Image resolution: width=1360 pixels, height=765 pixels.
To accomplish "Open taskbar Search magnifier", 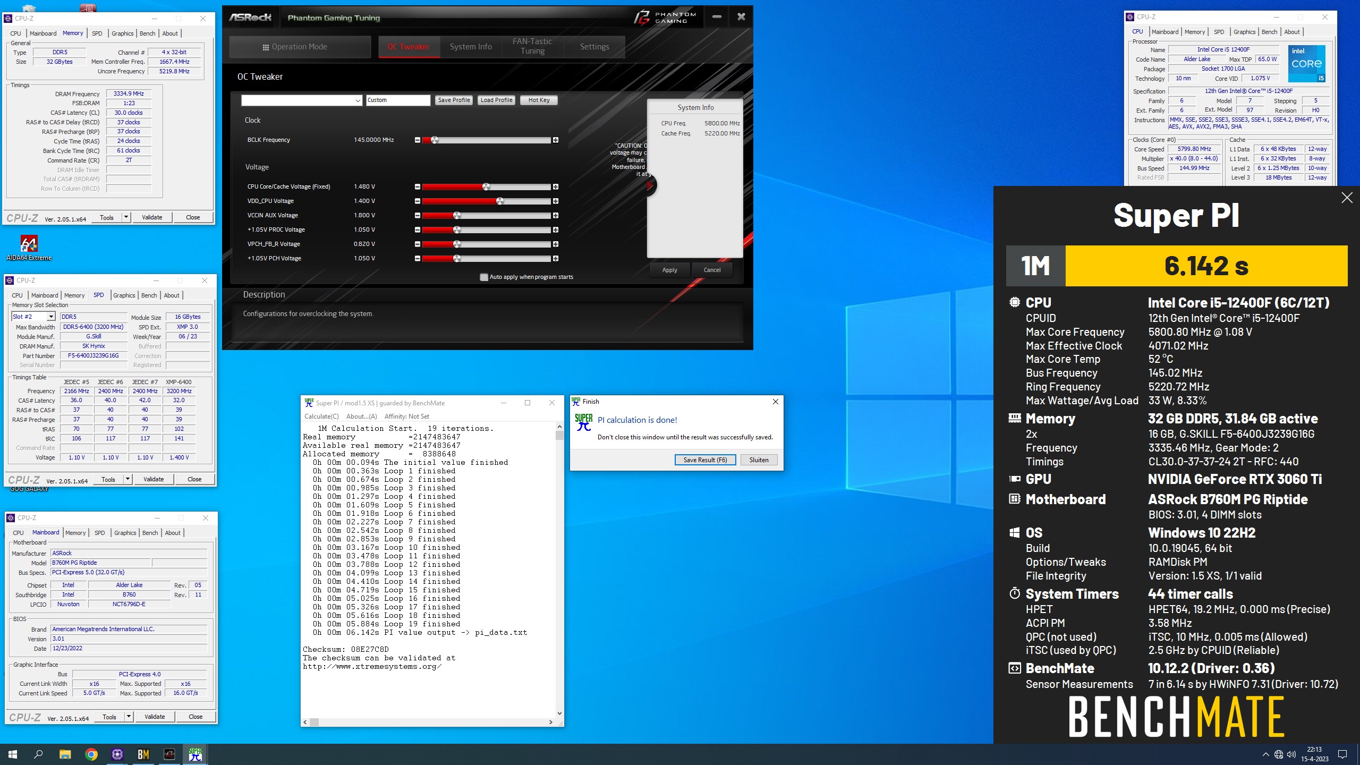I will [x=38, y=754].
